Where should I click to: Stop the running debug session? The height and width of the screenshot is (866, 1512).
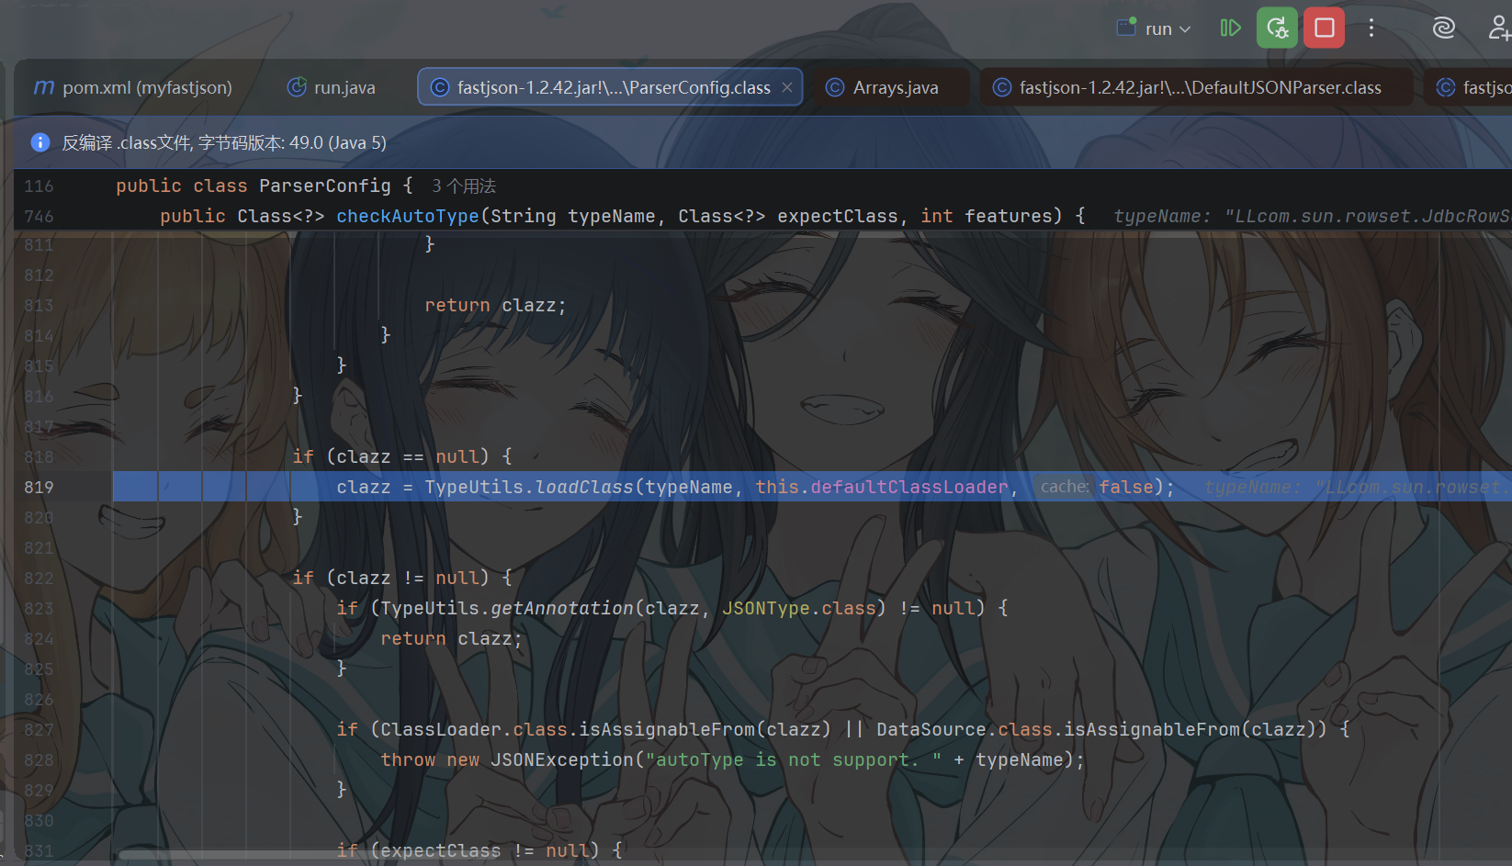1325,28
